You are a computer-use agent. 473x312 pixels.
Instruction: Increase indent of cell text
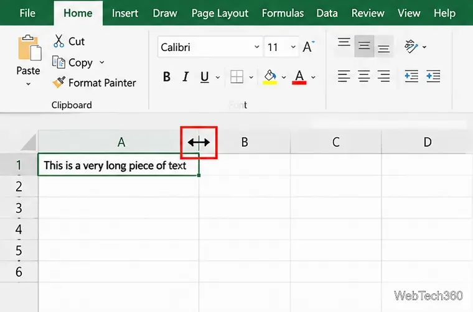pyautogui.click(x=433, y=76)
